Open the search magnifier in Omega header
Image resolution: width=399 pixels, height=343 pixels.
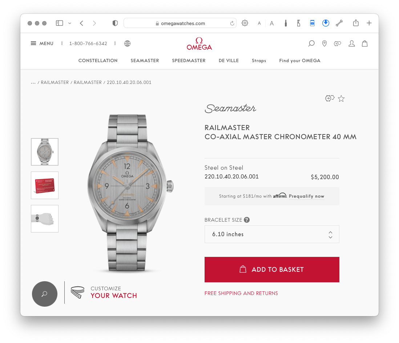[x=311, y=44]
